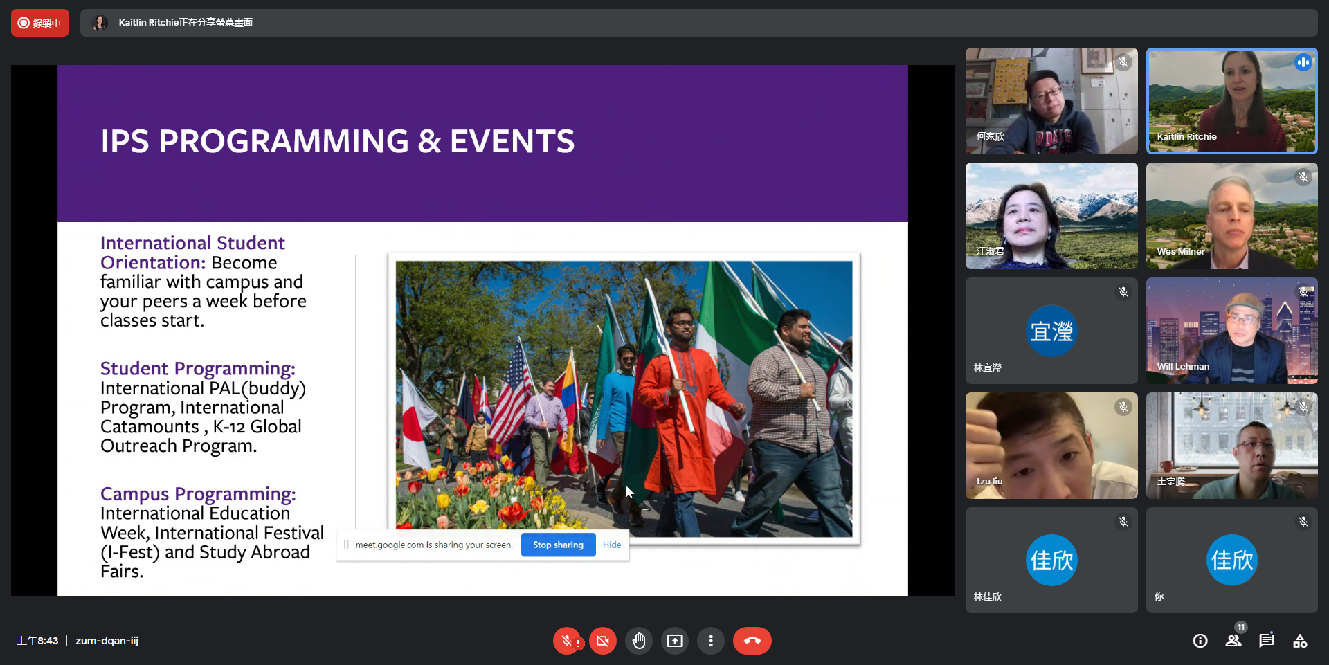
Task: Open the activities shapes icon
Action: 1300,641
